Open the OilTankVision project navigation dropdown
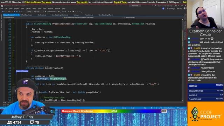224x126 pixels. click(33, 17)
